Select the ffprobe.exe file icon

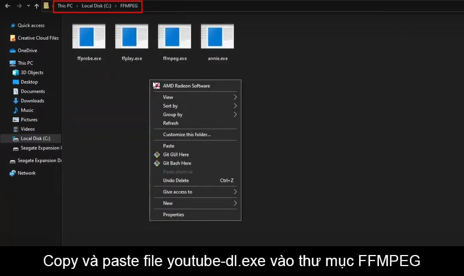[89, 36]
